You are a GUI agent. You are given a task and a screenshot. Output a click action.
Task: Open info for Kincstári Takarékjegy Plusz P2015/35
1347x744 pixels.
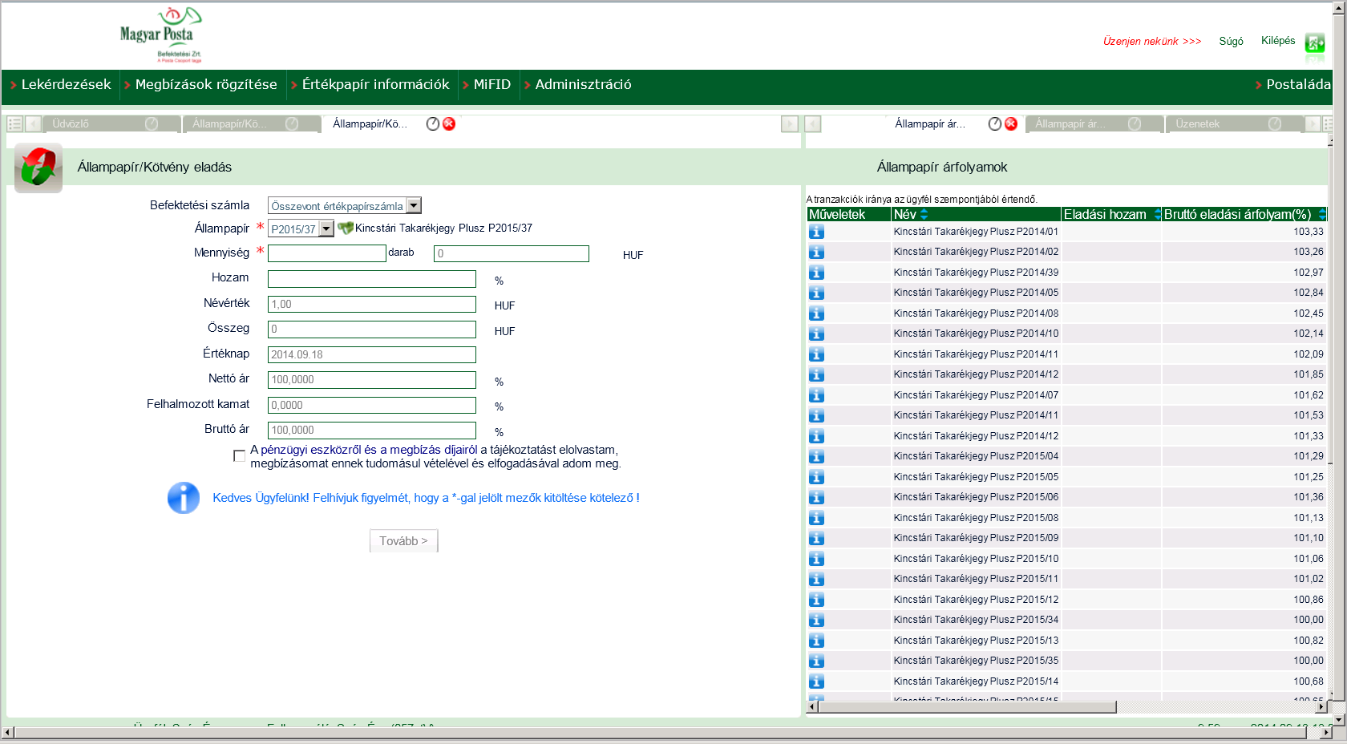point(816,661)
